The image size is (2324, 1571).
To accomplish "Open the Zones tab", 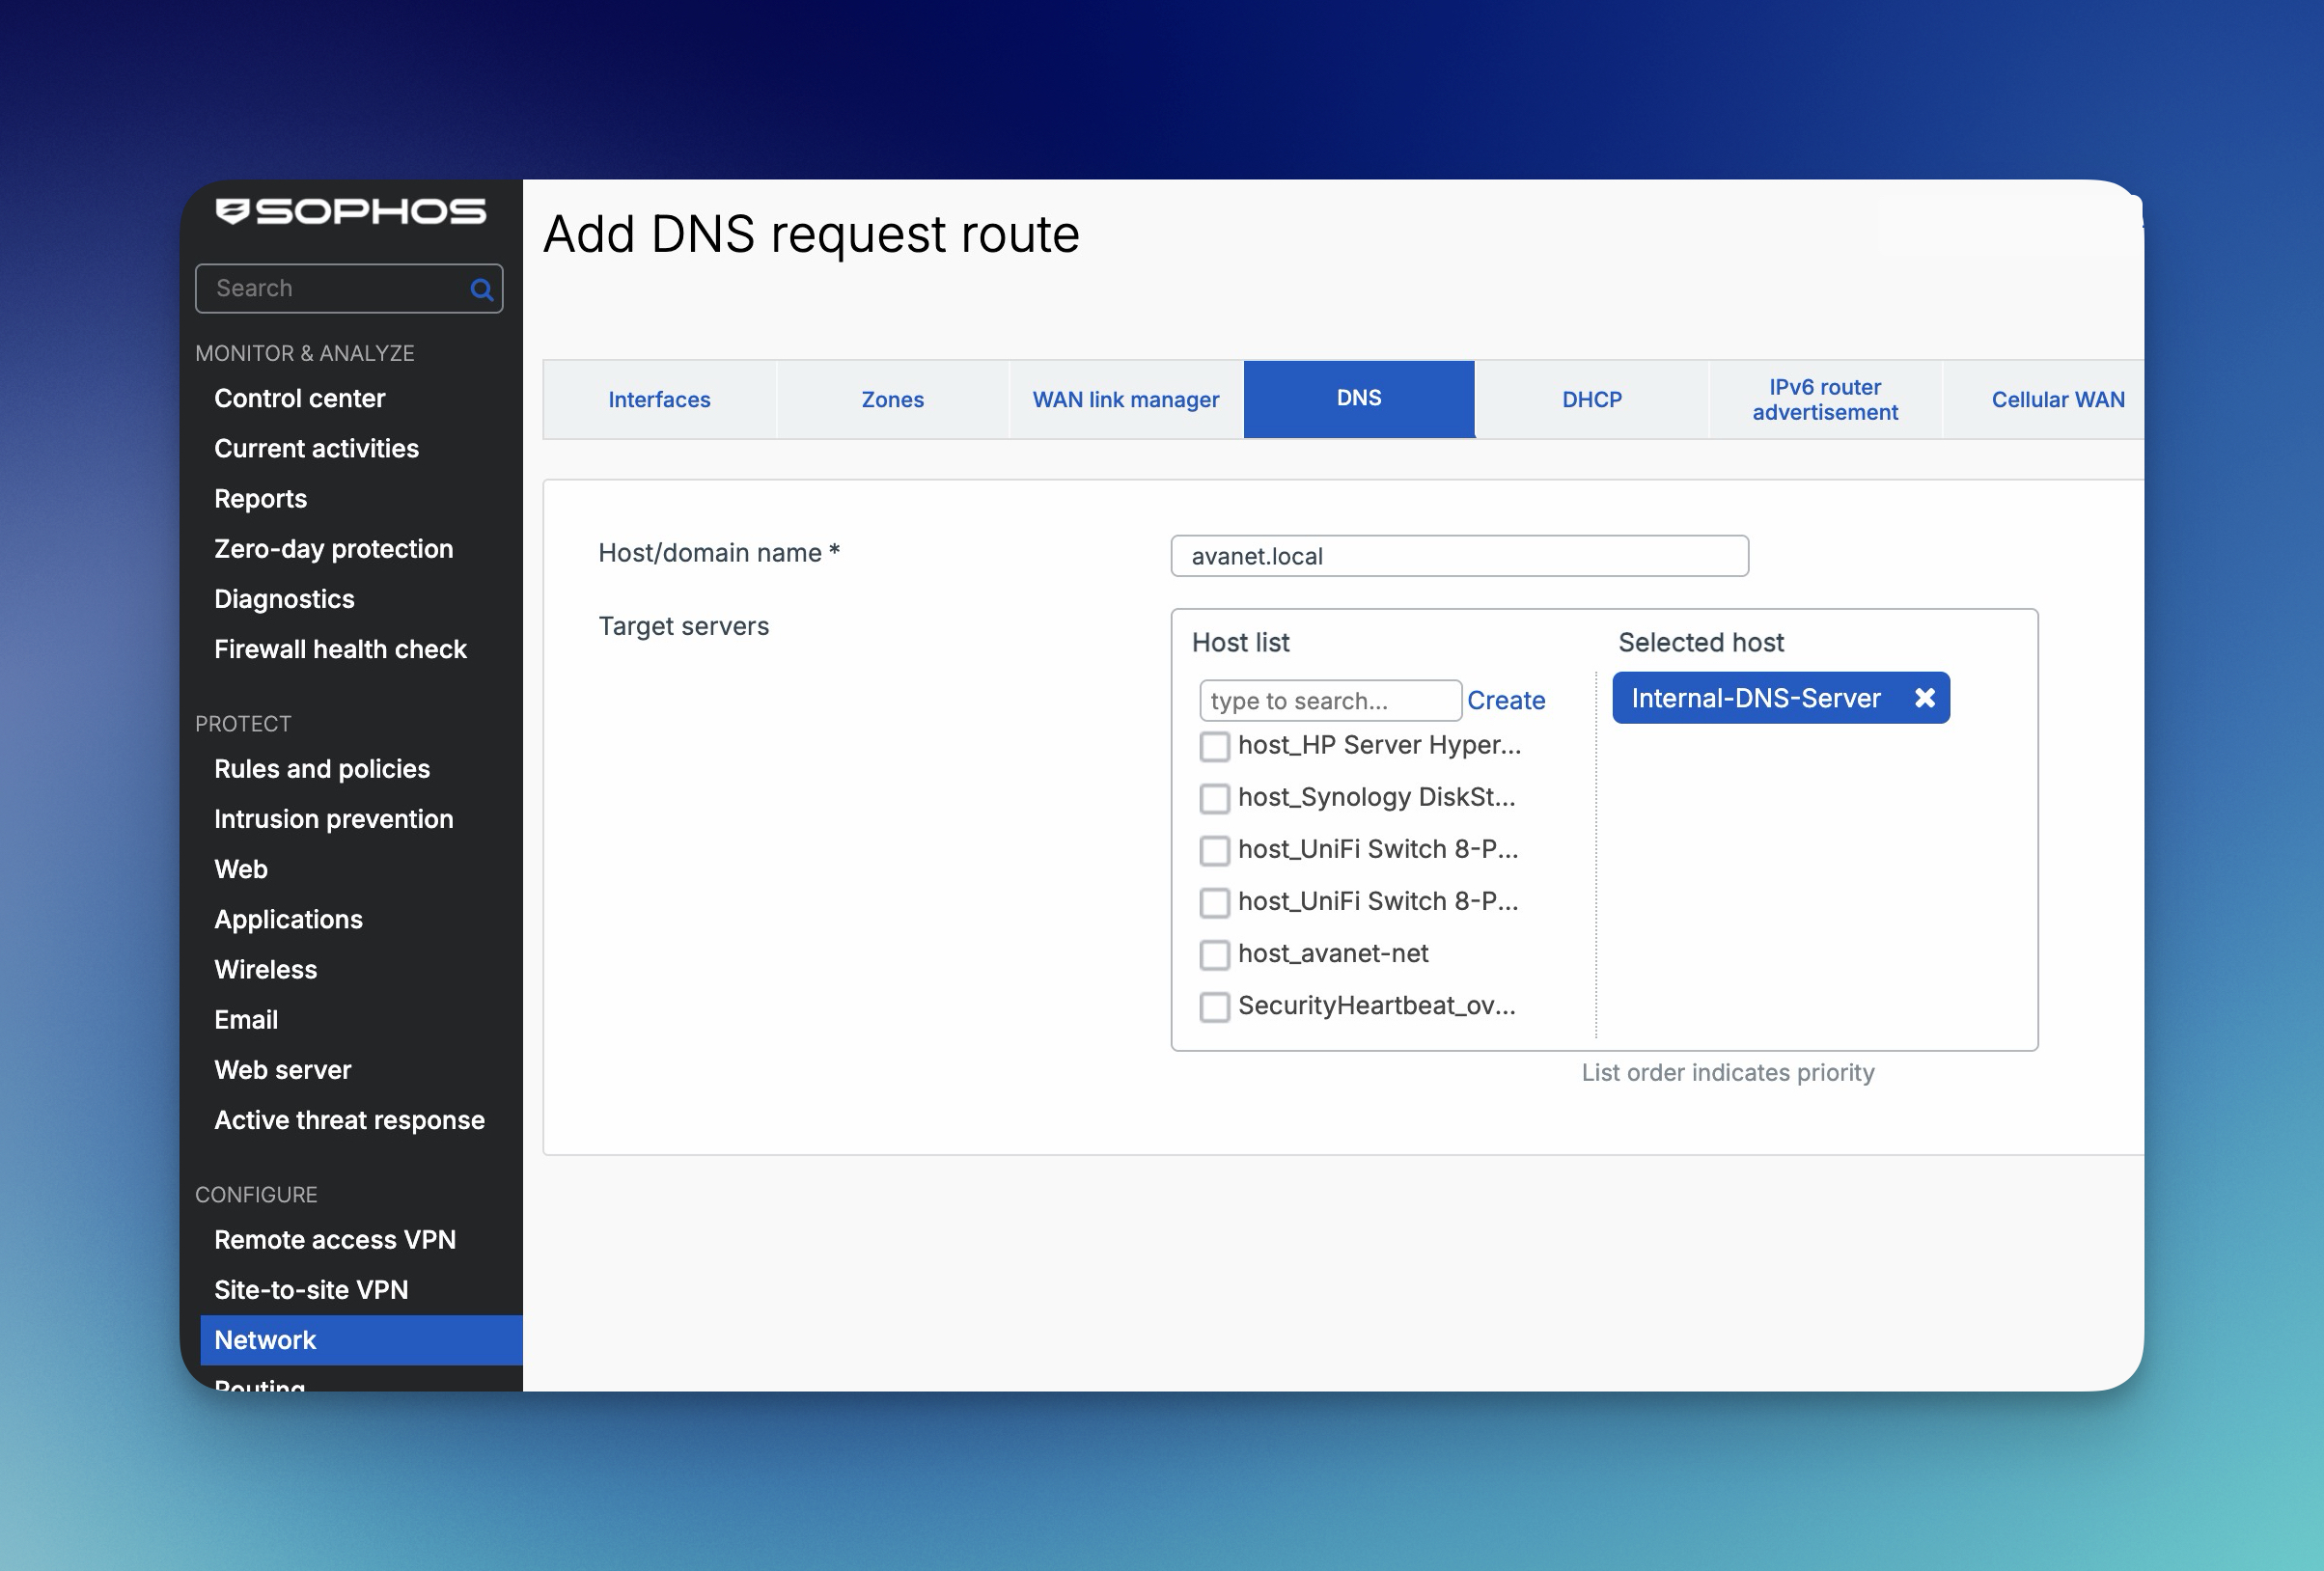I will (x=892, y=399).
